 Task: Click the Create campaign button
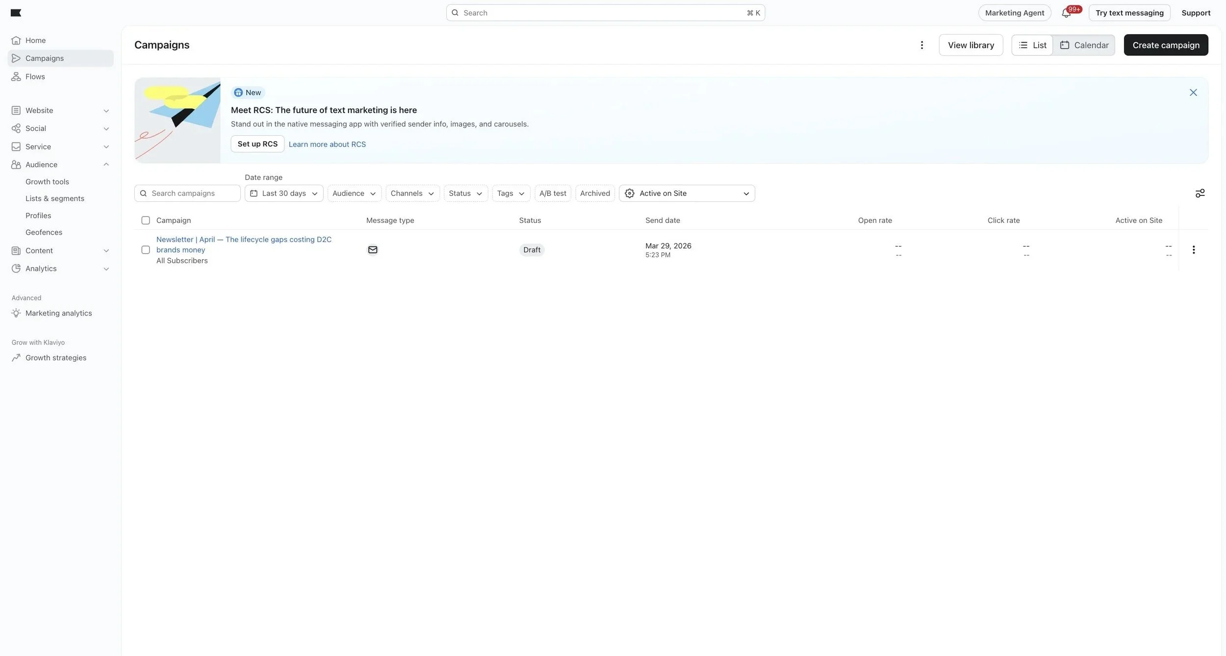coord(1165,45)
